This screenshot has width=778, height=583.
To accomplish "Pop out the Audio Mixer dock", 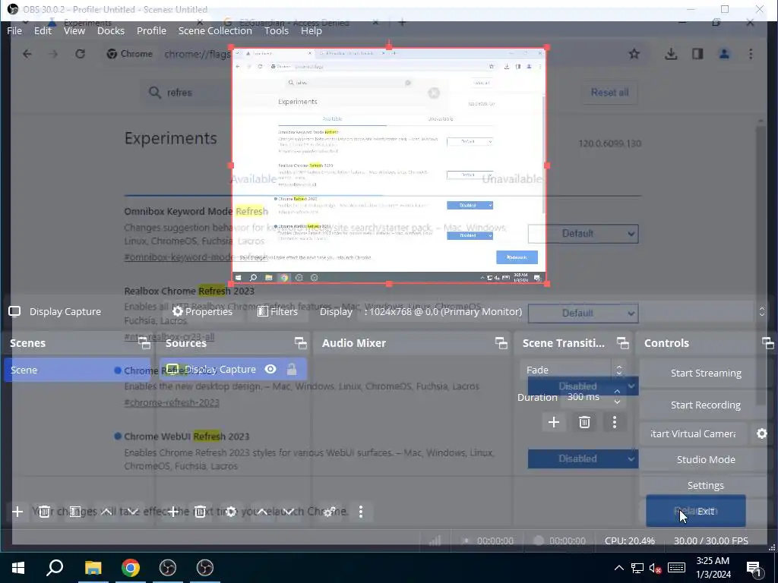I will (x=501, y=343).
